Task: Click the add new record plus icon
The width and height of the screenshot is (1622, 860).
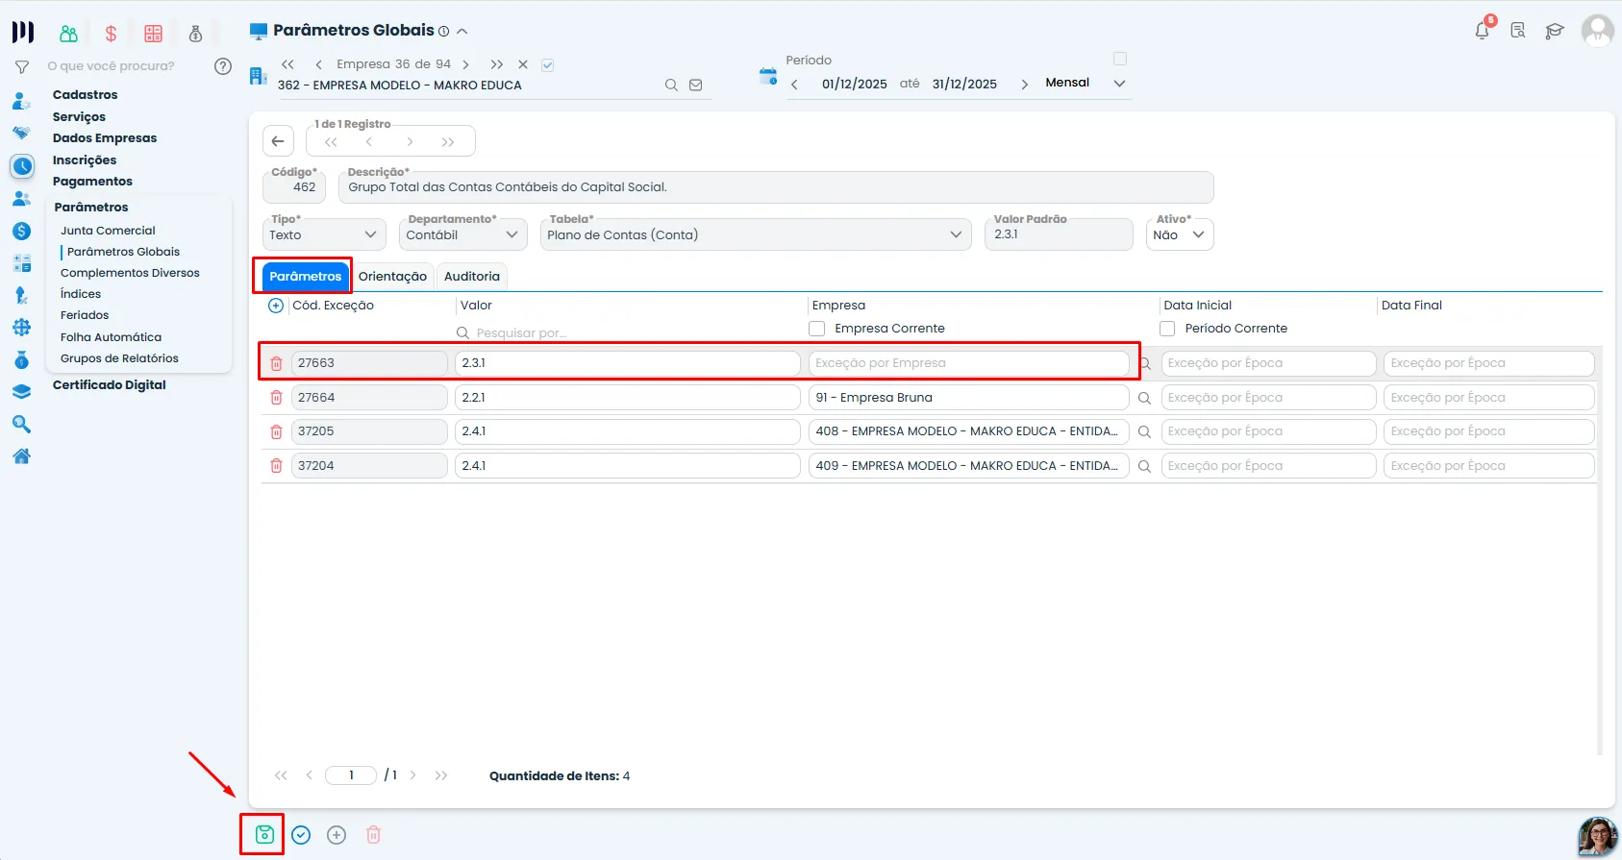Action: (337, 835)
